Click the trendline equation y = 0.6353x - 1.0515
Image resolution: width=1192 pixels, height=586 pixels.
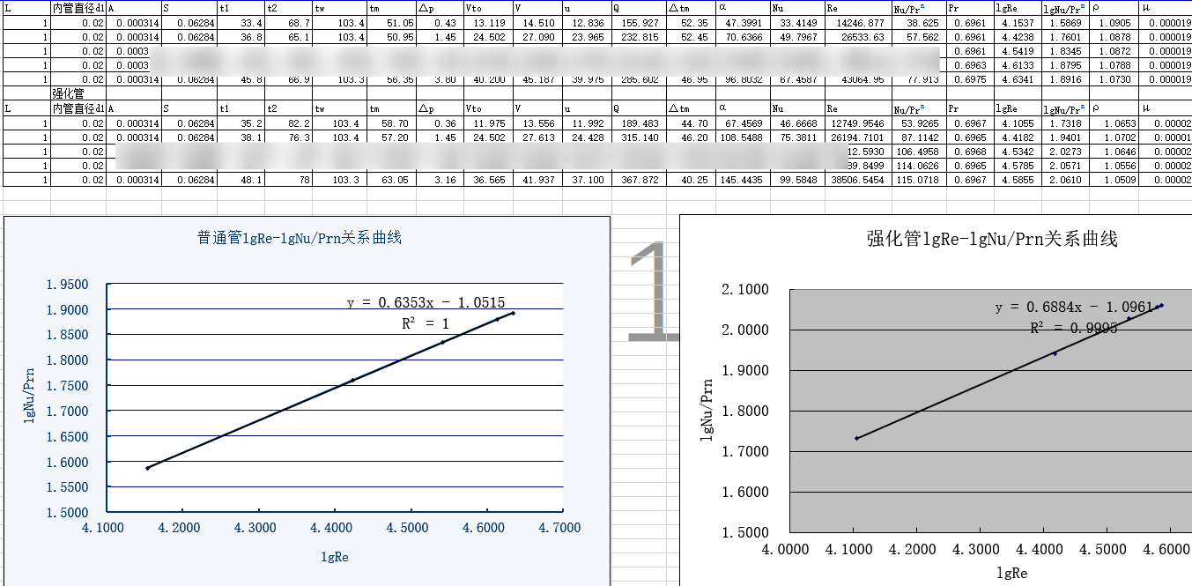[x=426, y=302]
